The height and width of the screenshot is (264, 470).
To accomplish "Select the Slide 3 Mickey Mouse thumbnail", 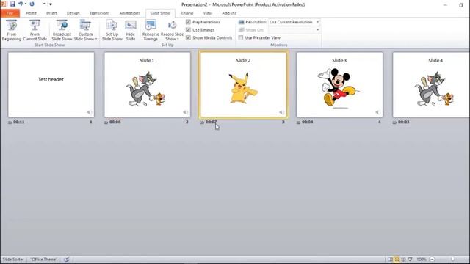I will pyautogui.click(x=339, y=85).
